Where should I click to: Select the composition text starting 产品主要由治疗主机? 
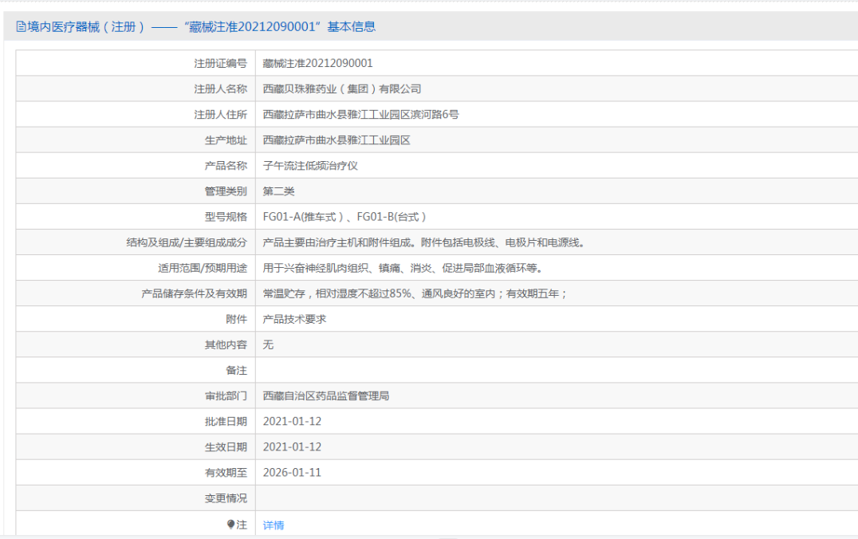coord(423,242)
